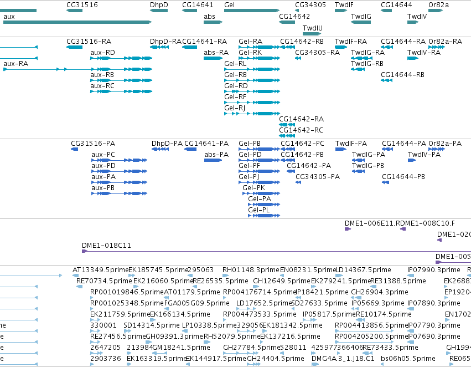The image size is (471, 367).
Task: Click the CG14642-PA protein feature
Action: (291, 171)
